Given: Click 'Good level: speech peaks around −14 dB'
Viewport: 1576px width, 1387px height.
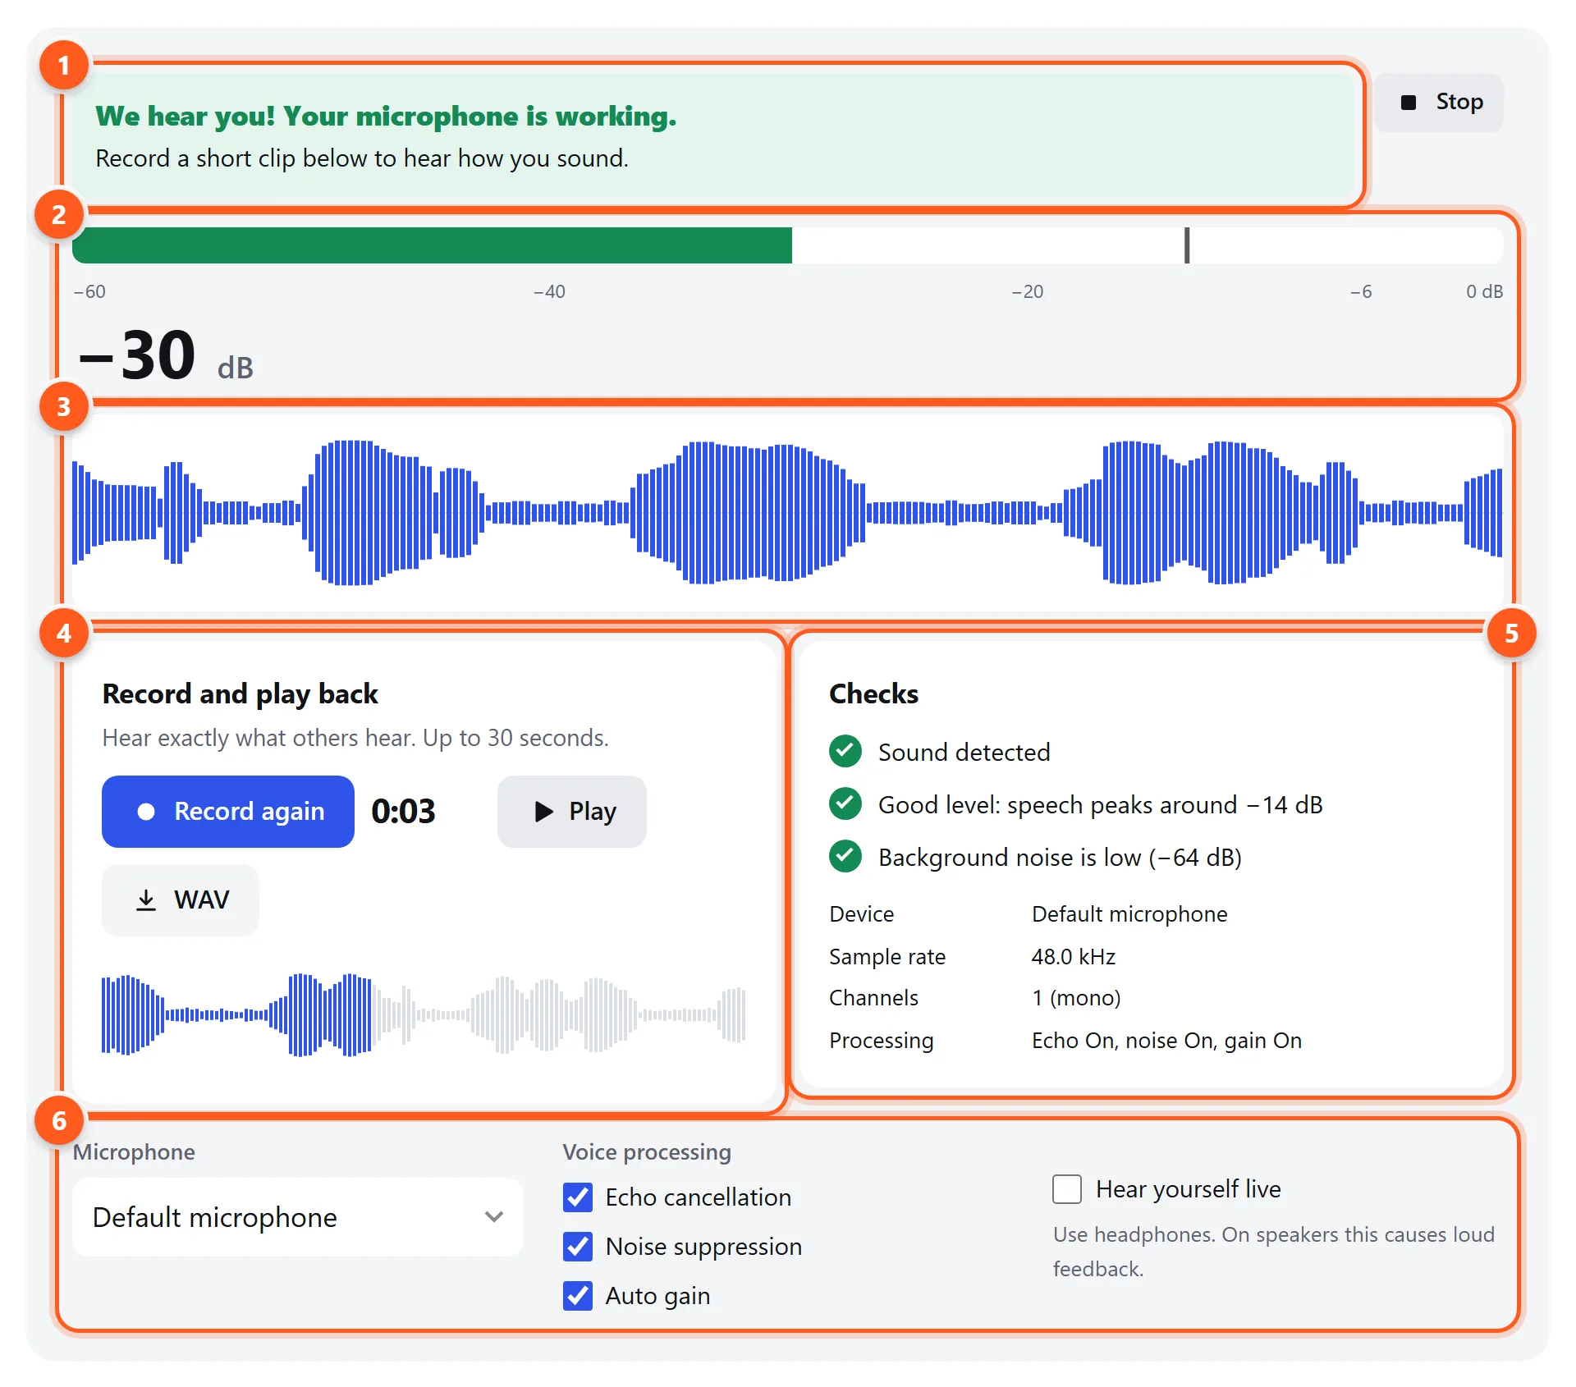Looking at the screenshot, I should tap(1101, 804).
